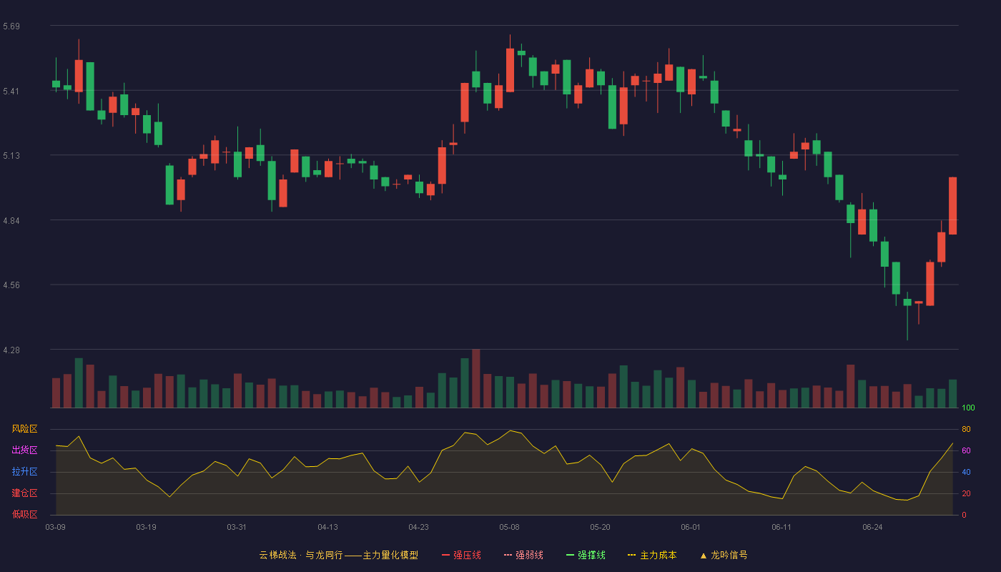Click the red 20 indicator axis value
This screenshot has height=572, width=1001.
point(966,493)
